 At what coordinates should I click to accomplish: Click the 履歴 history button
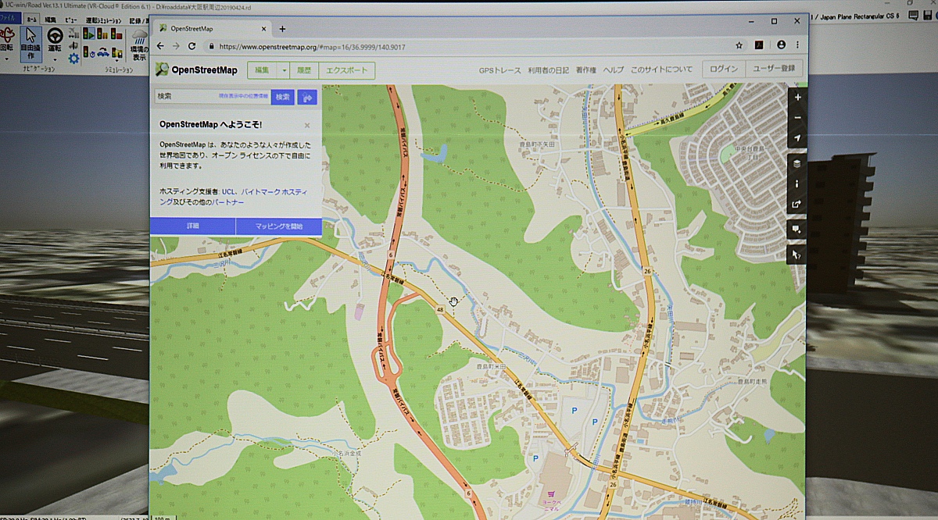pyautogui.click(x=304, y=70)
